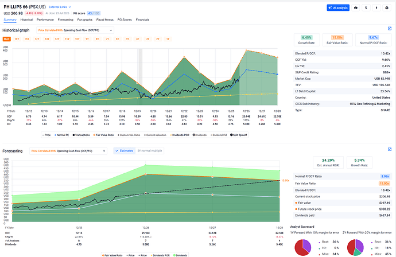Select the 10Y time range button
Screen dimensions: 396x257
77,39
